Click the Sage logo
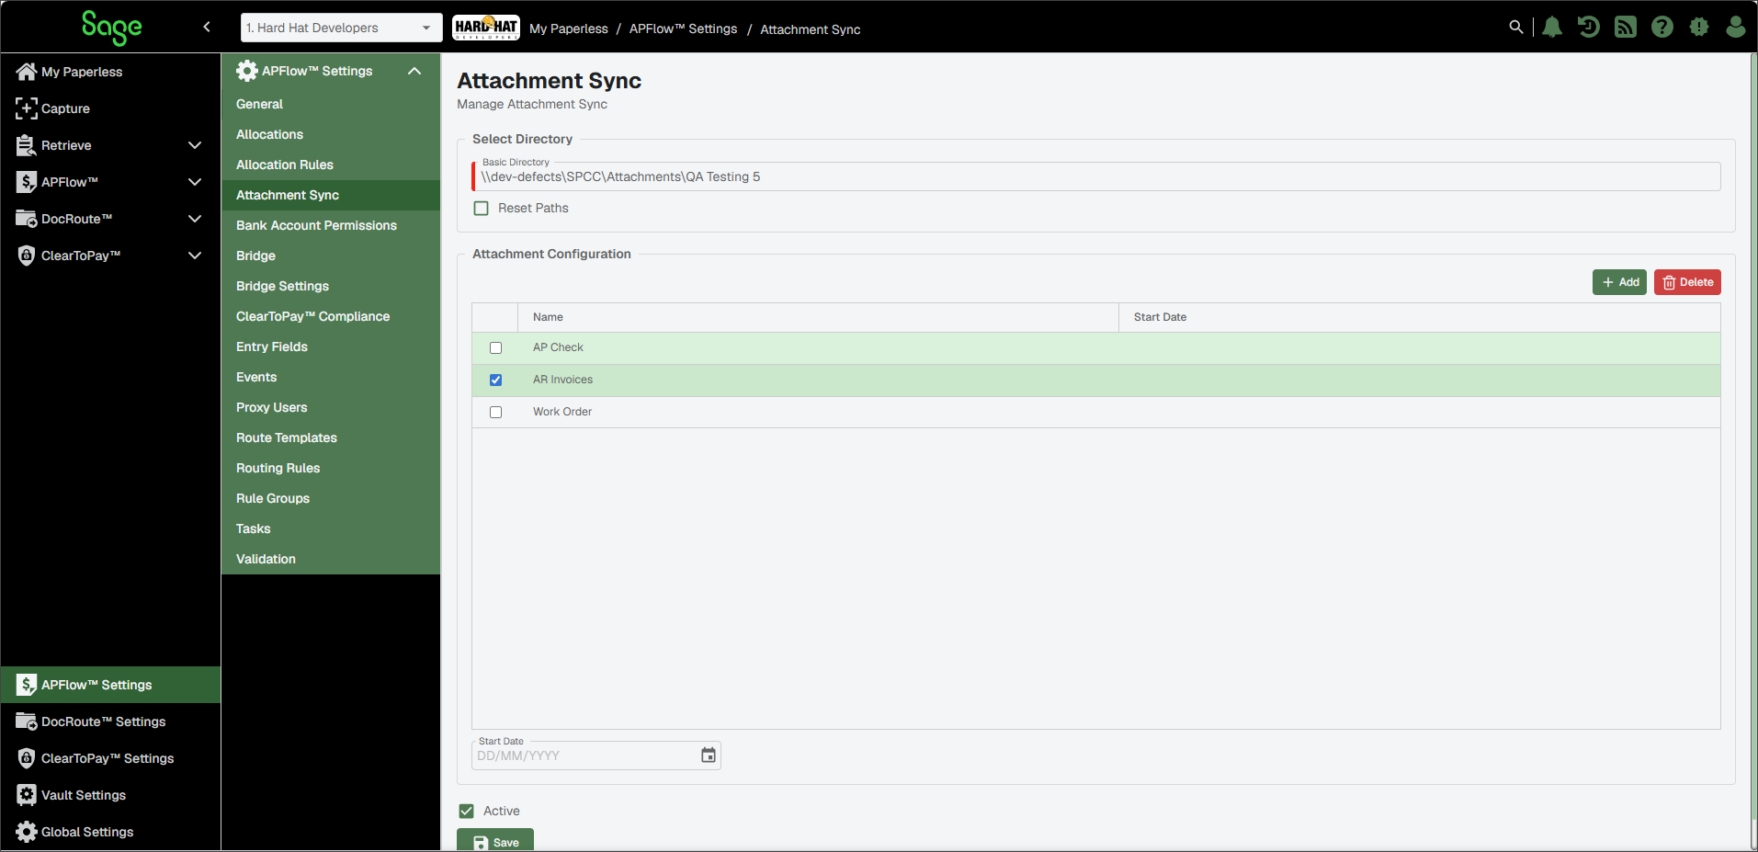The height and width of the screenshot is (852, 1758). coord(111,28)
